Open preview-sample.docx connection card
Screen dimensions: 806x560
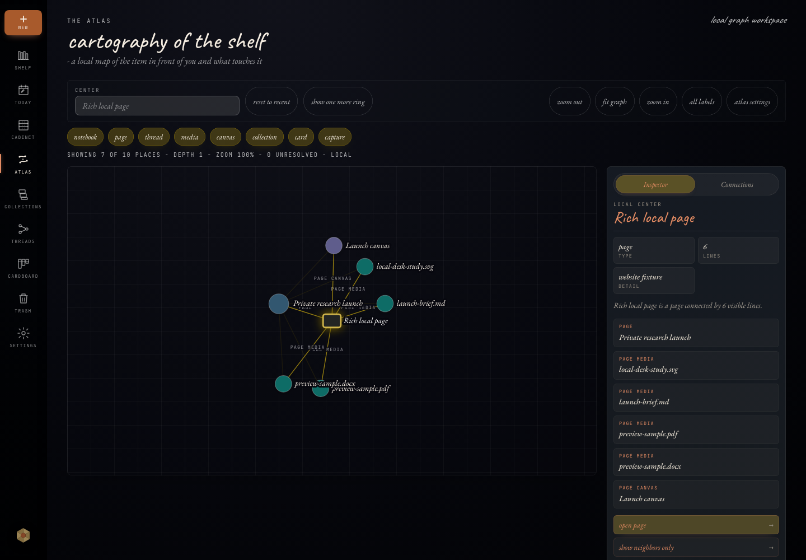pyautogui.click(x=696, y=462)
